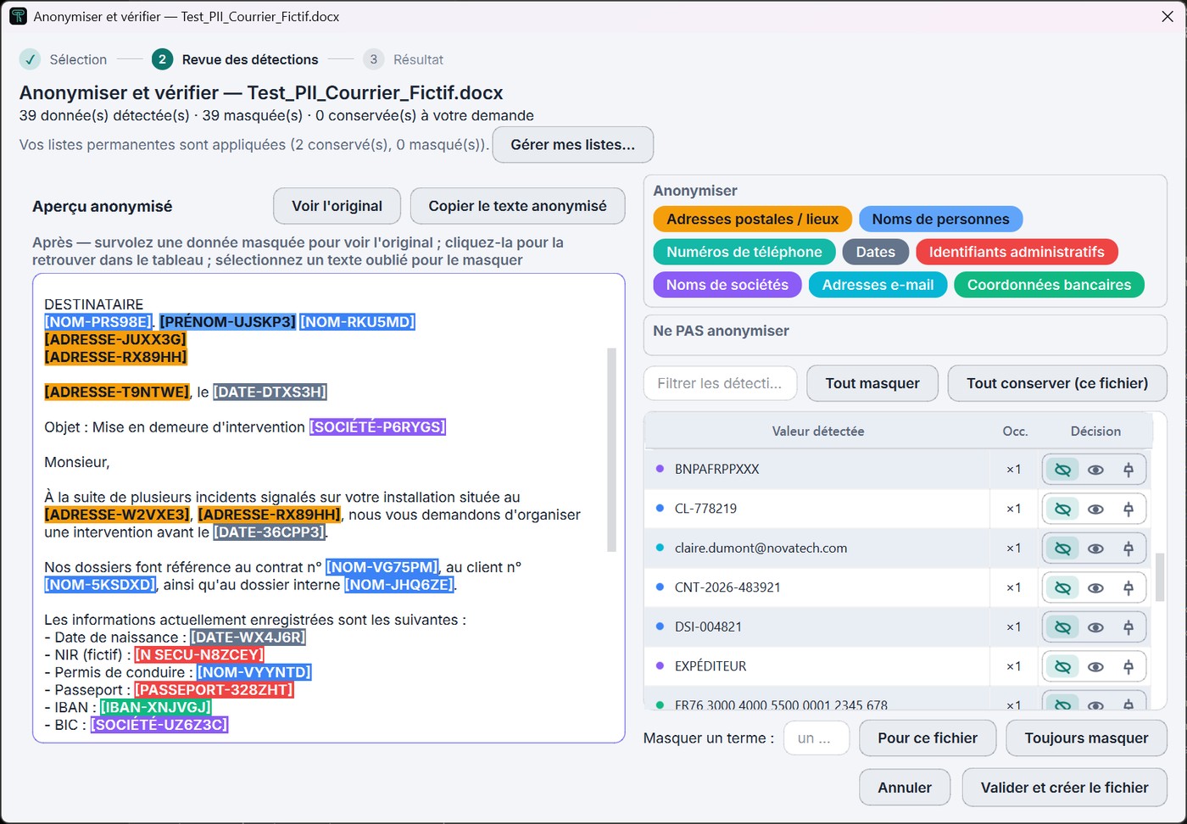Viewport: 1187px width, 824px height.
Task: Mask claire.dumont@novatech.com with crossed-eye icon
Action: (x=1062, y=548)
